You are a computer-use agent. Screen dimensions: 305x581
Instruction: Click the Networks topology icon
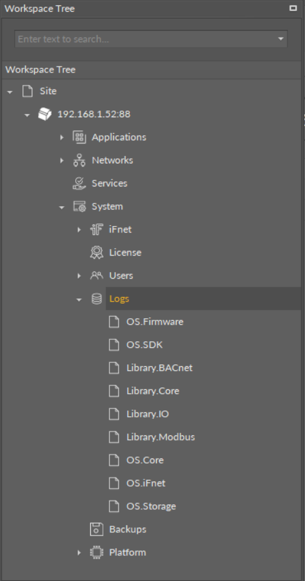79,160
